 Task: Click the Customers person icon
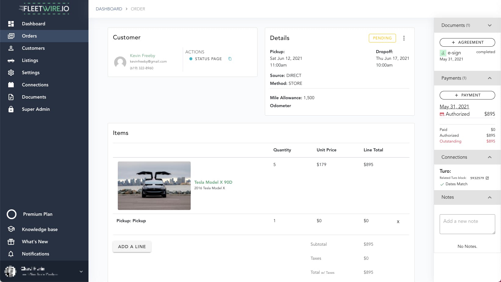[11, 48]
